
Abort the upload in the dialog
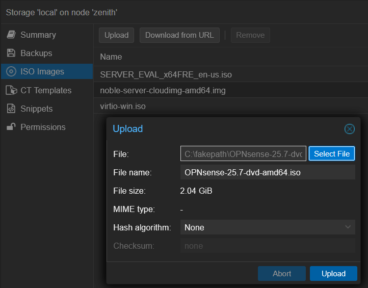click(x=281, y=274)
